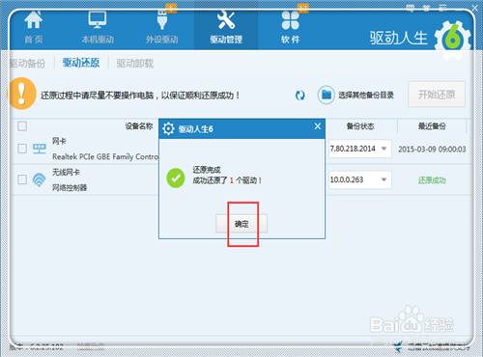The width and height of the screenshot is (483, 357).
Task: Go to the 首页 home tab
Action: [x=34, y=28]
